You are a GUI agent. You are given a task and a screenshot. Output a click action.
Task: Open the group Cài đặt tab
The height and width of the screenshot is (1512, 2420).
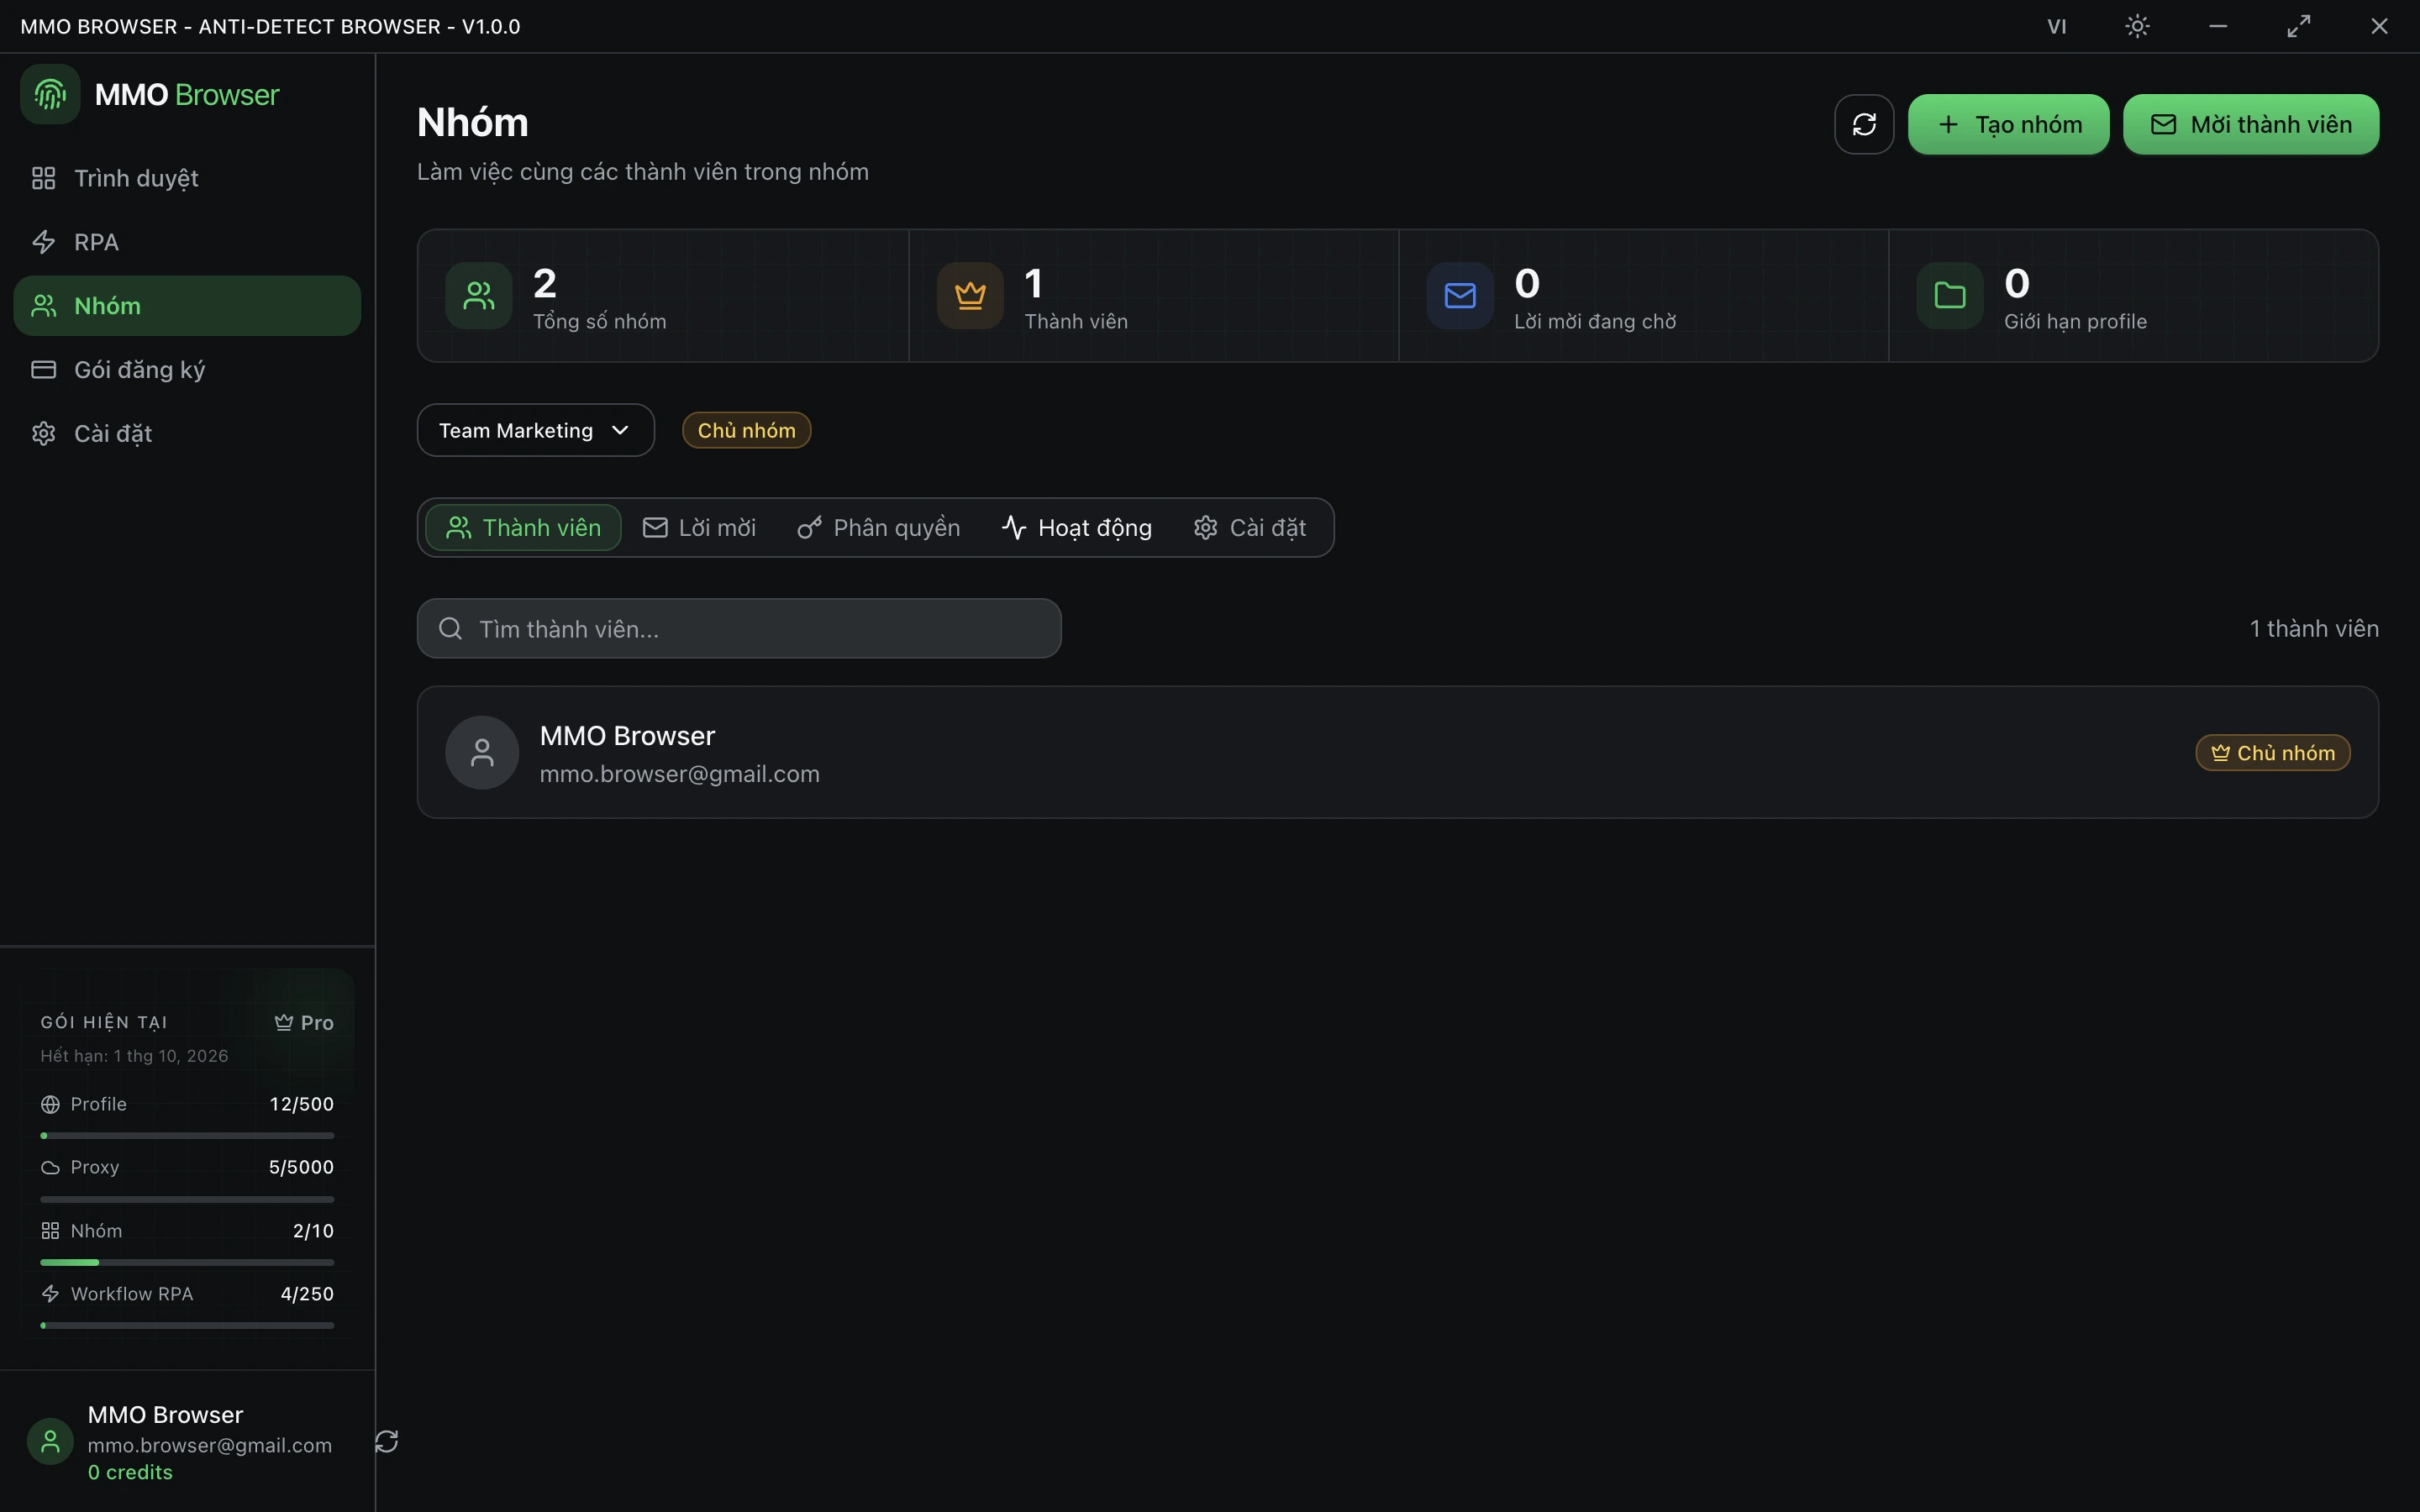1250,527
